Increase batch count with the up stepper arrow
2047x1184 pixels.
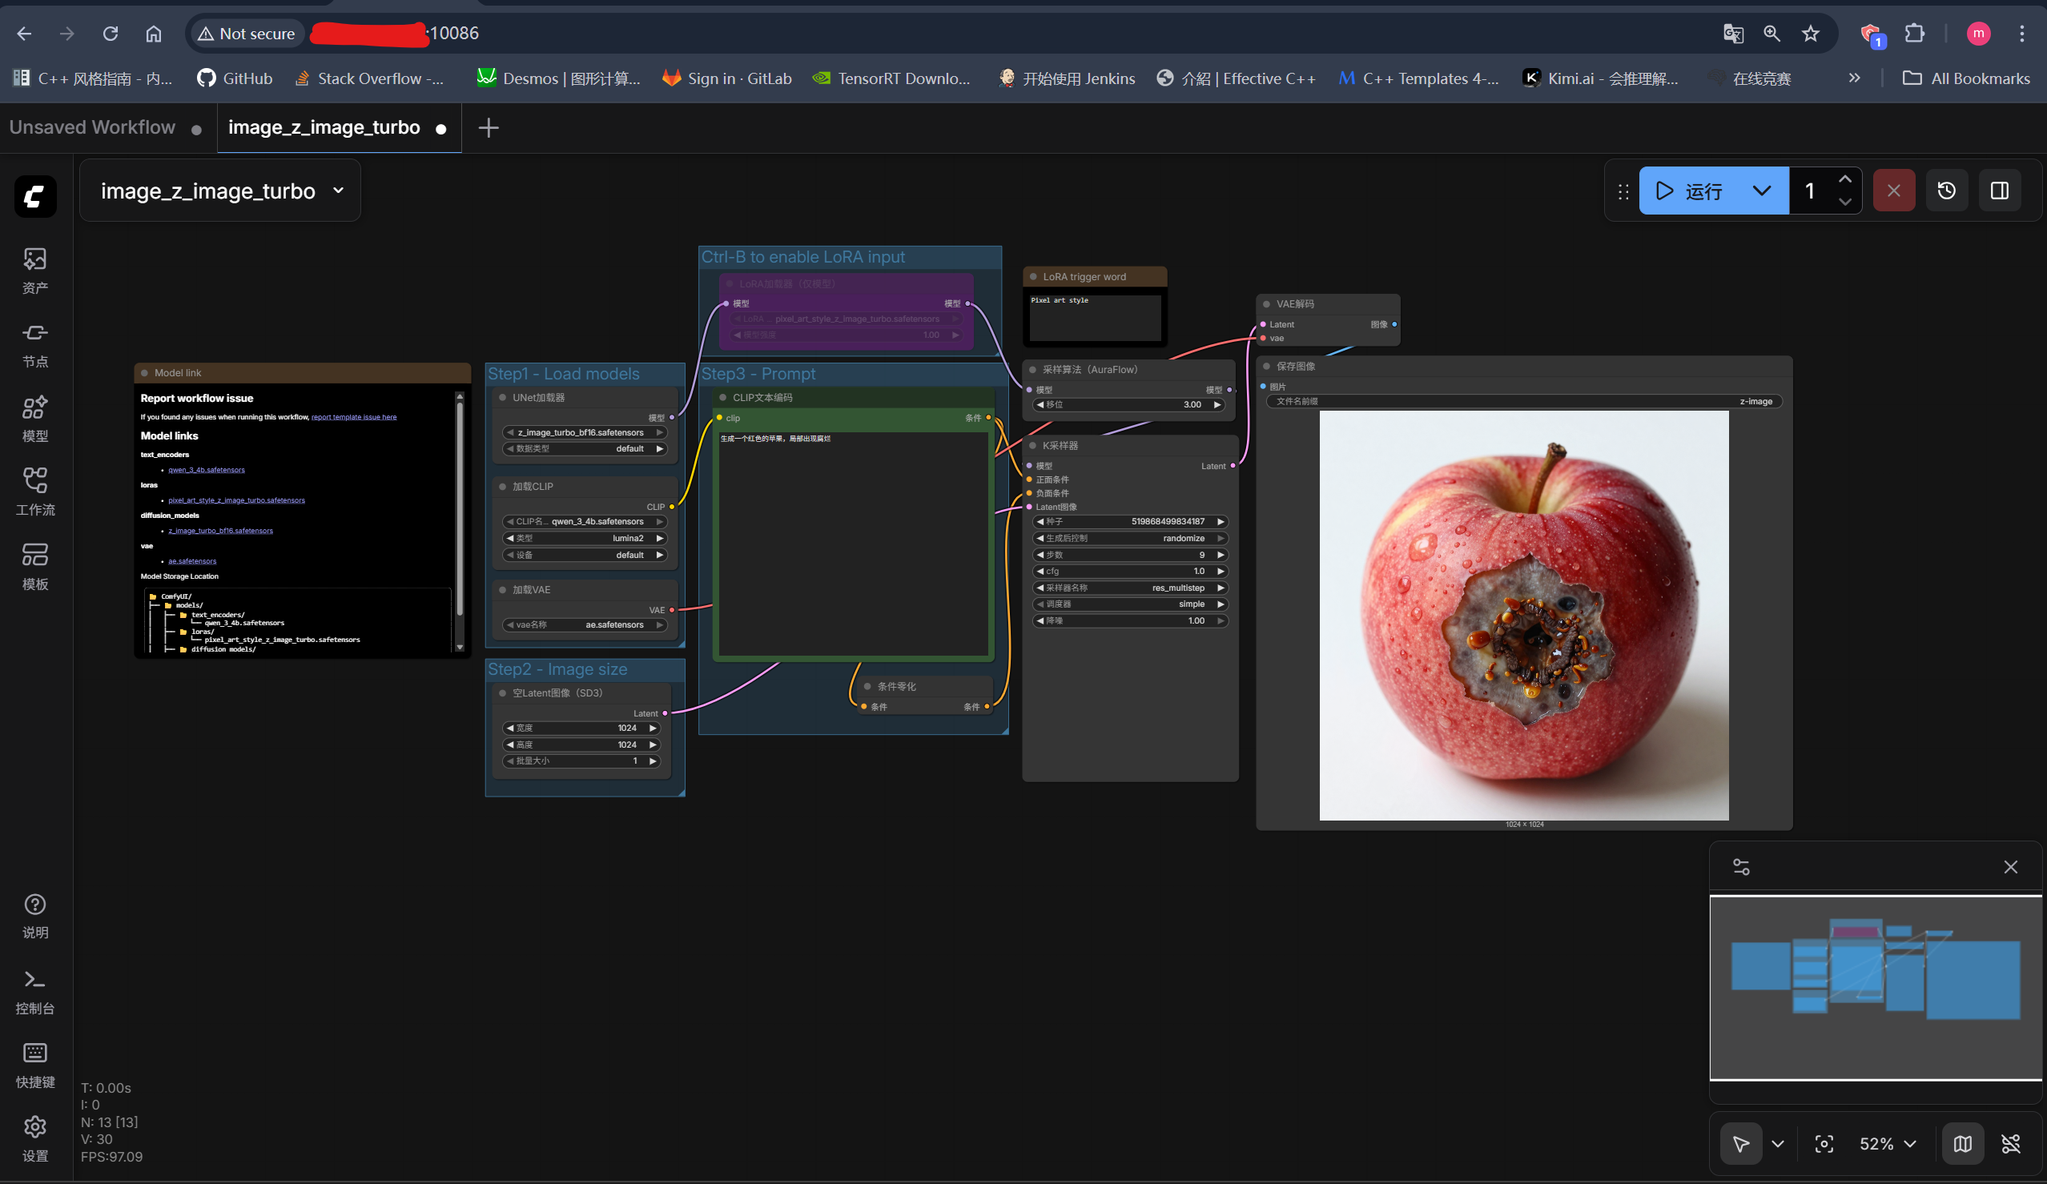(1844, 179)
